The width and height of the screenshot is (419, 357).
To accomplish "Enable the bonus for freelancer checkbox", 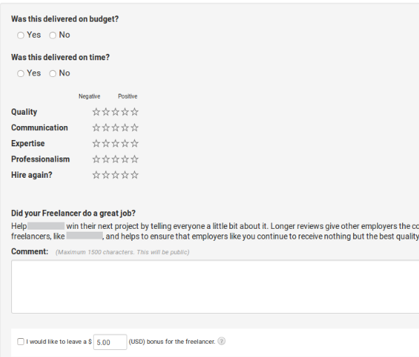I will pyautogui.click(x=20, y=342).
